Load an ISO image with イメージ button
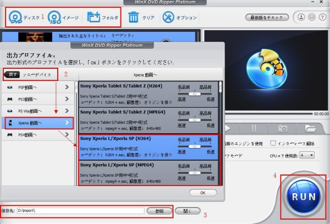This screenshot has width=330, height=224. click(x=63, y=17)
